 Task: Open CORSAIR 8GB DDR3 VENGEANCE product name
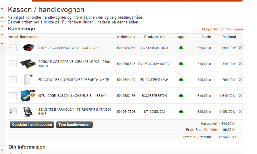(74, 64)
